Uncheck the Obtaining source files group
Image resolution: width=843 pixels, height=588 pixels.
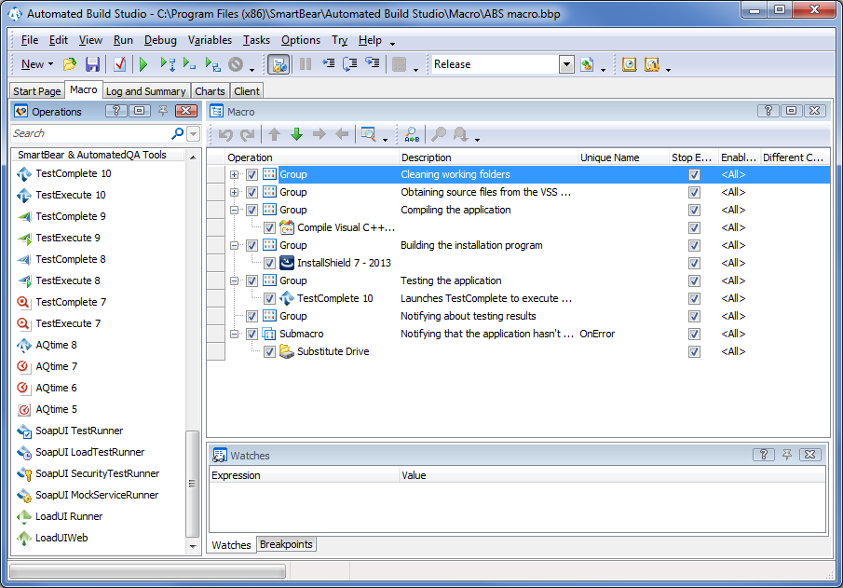[x=252, y=192]
